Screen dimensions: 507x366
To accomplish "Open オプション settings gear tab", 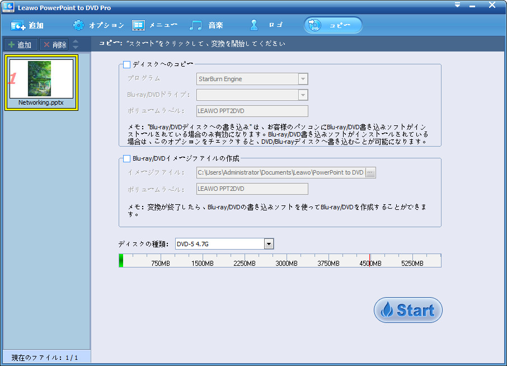I will pos(98,25).
